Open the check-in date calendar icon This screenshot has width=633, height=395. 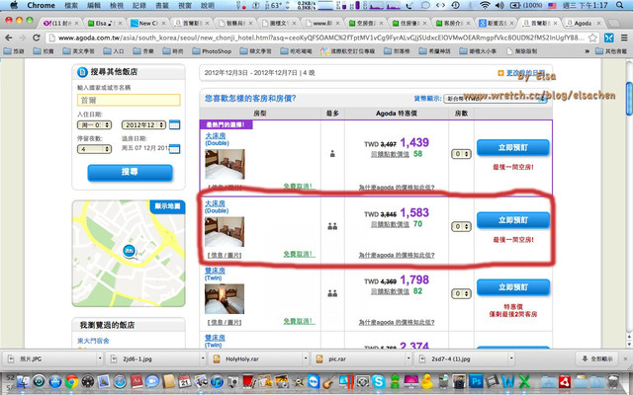pyautogui.click(x=174, y=124)
